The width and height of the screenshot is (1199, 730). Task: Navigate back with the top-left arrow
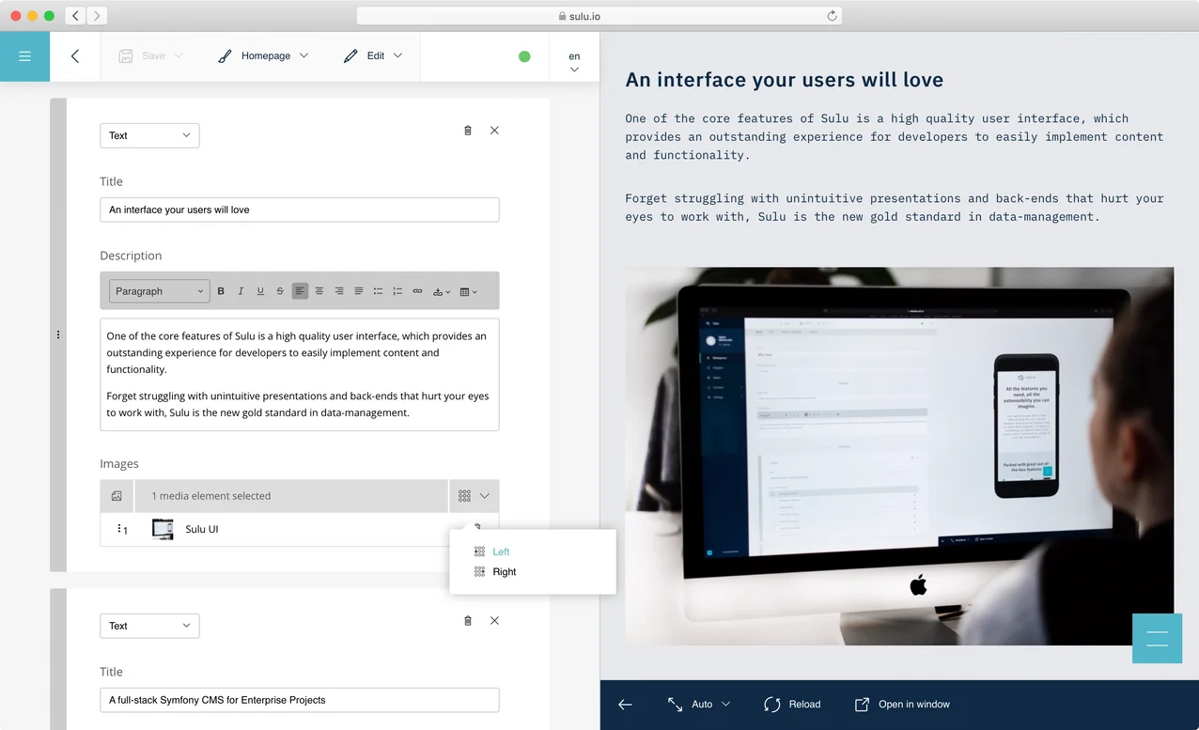75,56
